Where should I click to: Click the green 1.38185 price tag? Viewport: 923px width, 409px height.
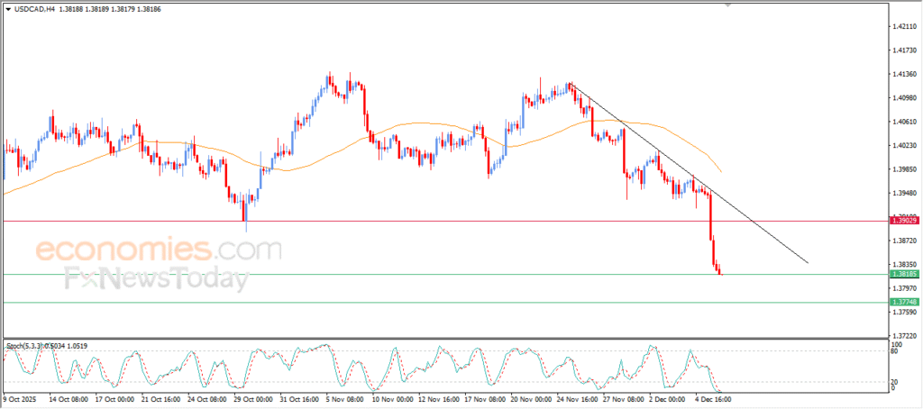[902, 274]
